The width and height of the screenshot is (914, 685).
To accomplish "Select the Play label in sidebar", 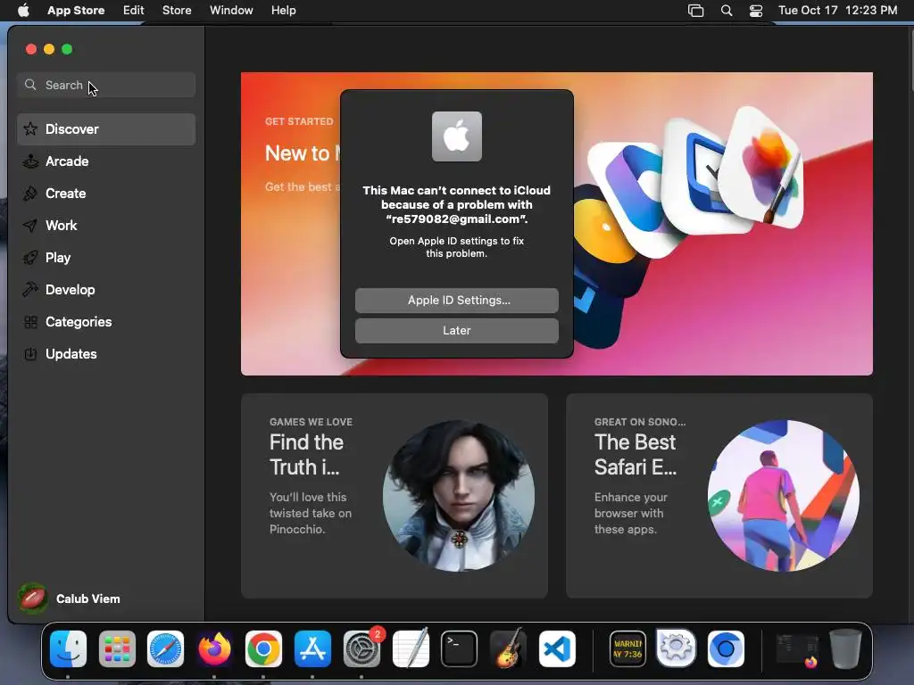I will point(58,258).
